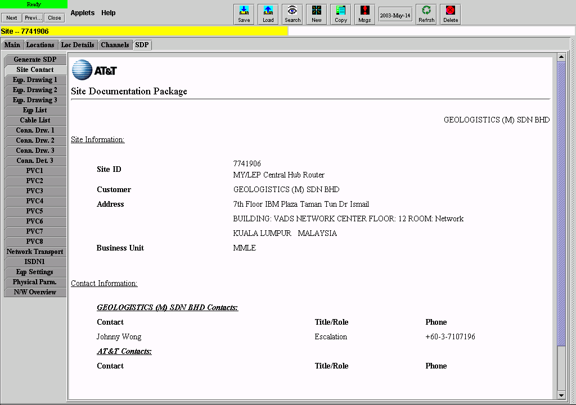Click the empty field beside the site title
This screenshot has height=405, width=576.
pyautogui.click(x=431, y=31)
